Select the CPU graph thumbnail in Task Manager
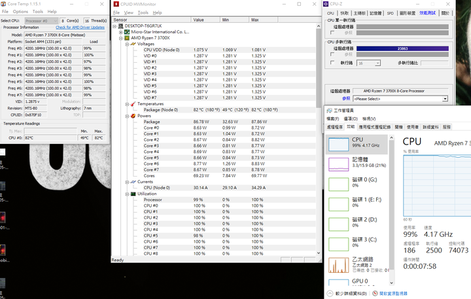This screenshot has width=471, height=299. (x=339, y=144)
